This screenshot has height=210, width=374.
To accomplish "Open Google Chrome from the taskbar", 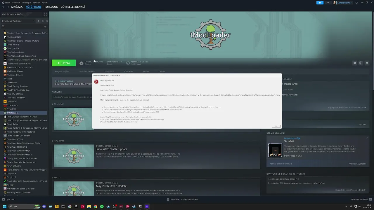I will coord(95,206).
